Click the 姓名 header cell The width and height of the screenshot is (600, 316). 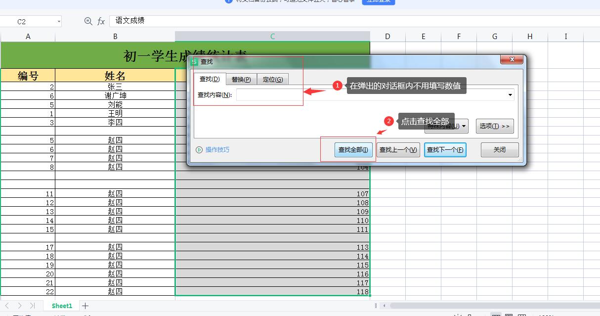click(x=115, y=75)
